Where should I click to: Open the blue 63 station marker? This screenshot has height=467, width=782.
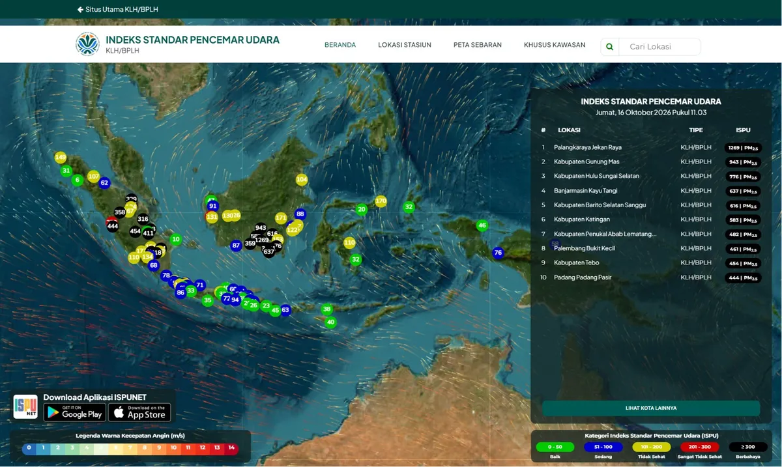(285, 310)
